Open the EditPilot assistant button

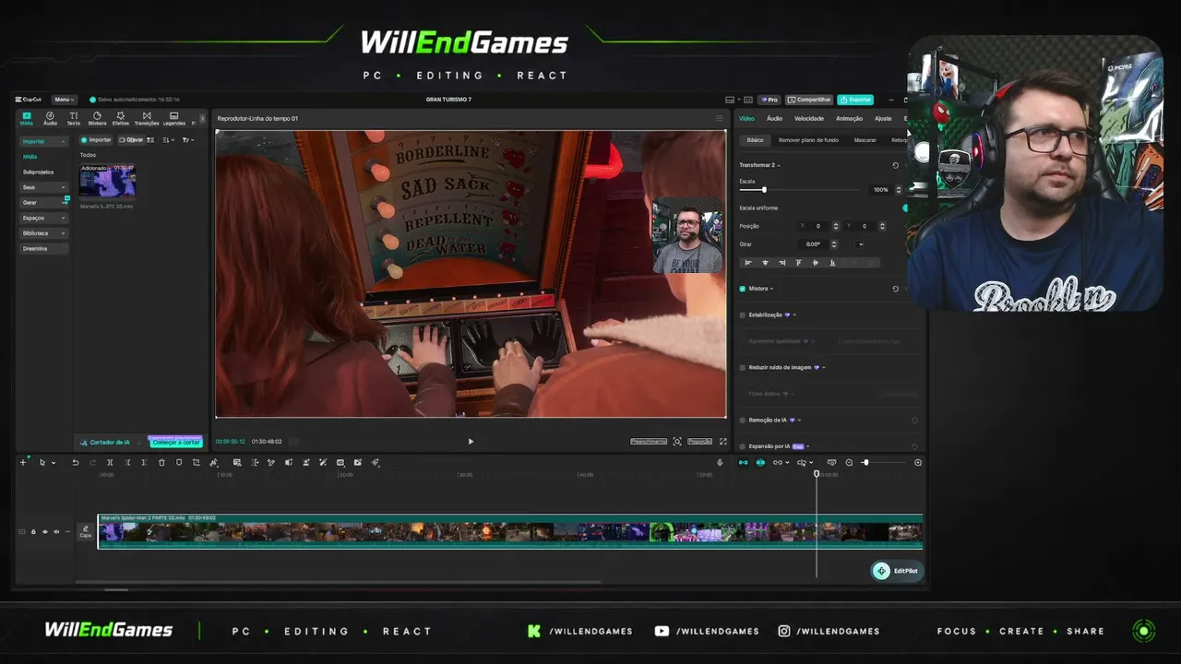[897, 571]
